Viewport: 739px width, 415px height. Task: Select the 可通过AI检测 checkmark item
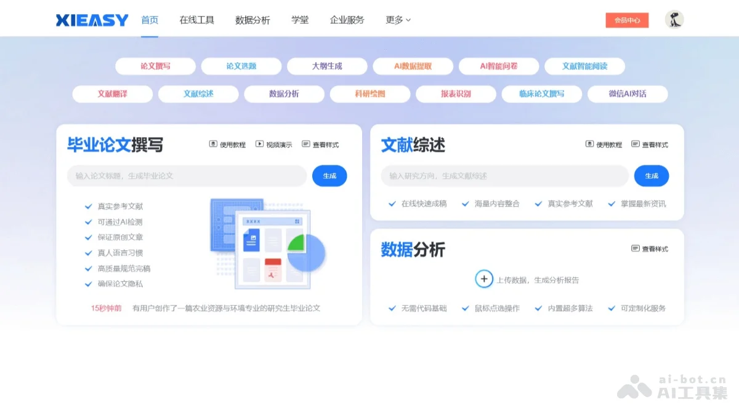tap(119, 222)
